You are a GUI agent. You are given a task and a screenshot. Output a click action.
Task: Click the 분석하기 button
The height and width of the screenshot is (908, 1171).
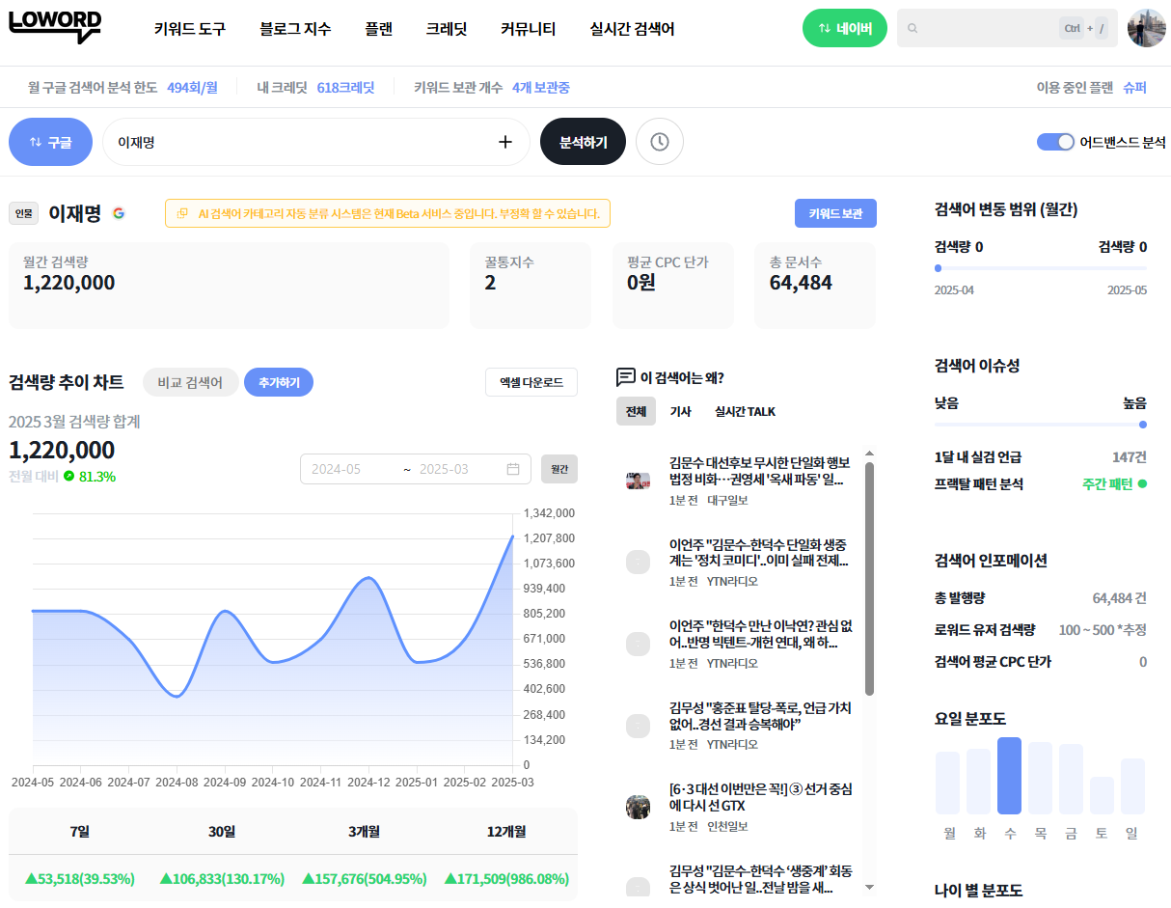pos(584,142)
